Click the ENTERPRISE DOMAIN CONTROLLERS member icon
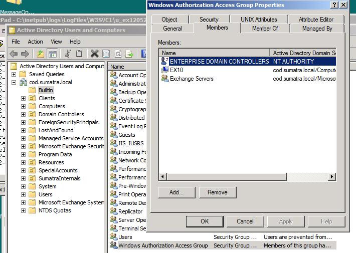 [x=164, y=61]
